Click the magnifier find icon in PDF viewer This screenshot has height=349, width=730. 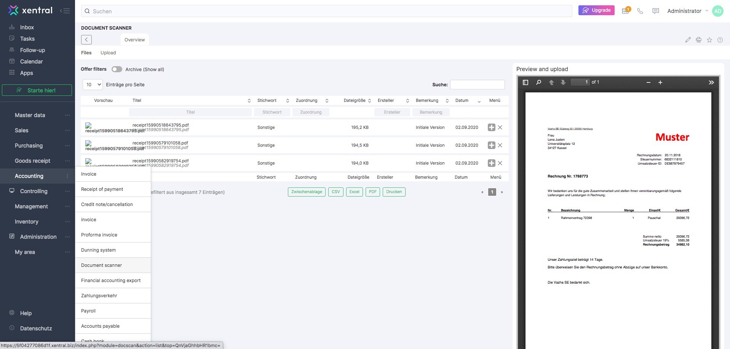click(x=538, y=82)
